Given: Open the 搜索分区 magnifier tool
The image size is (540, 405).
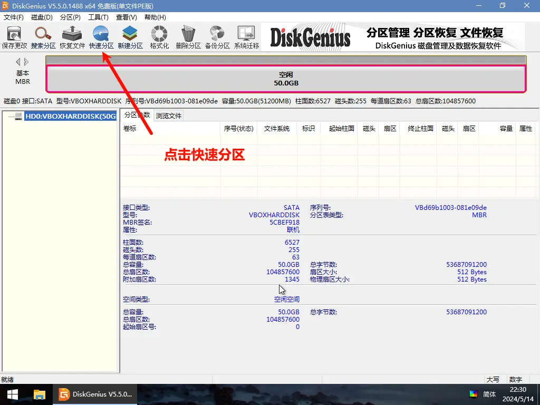Looking at the screenshot, I should pos(43,37).
